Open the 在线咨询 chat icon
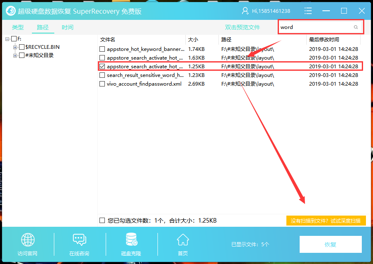This screenshot has height=264, width=373. coord(80,240)
